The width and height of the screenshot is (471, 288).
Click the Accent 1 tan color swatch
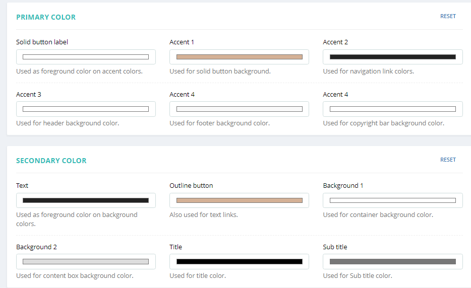pyautogui.click(x=239, y=57)
